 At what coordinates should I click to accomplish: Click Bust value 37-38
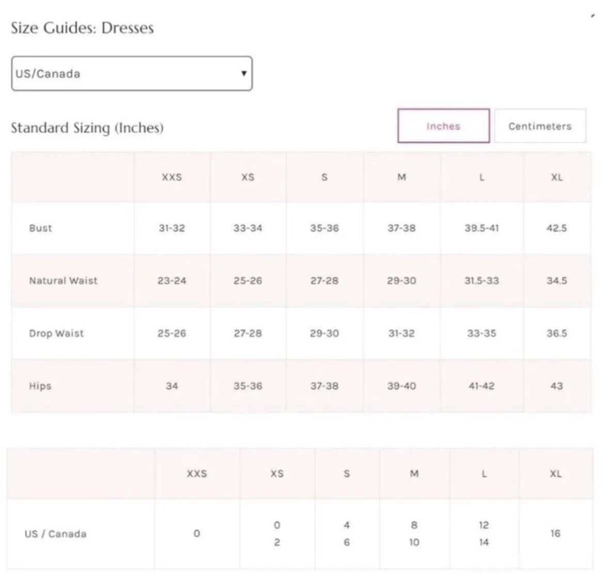[x=402, y=228]
